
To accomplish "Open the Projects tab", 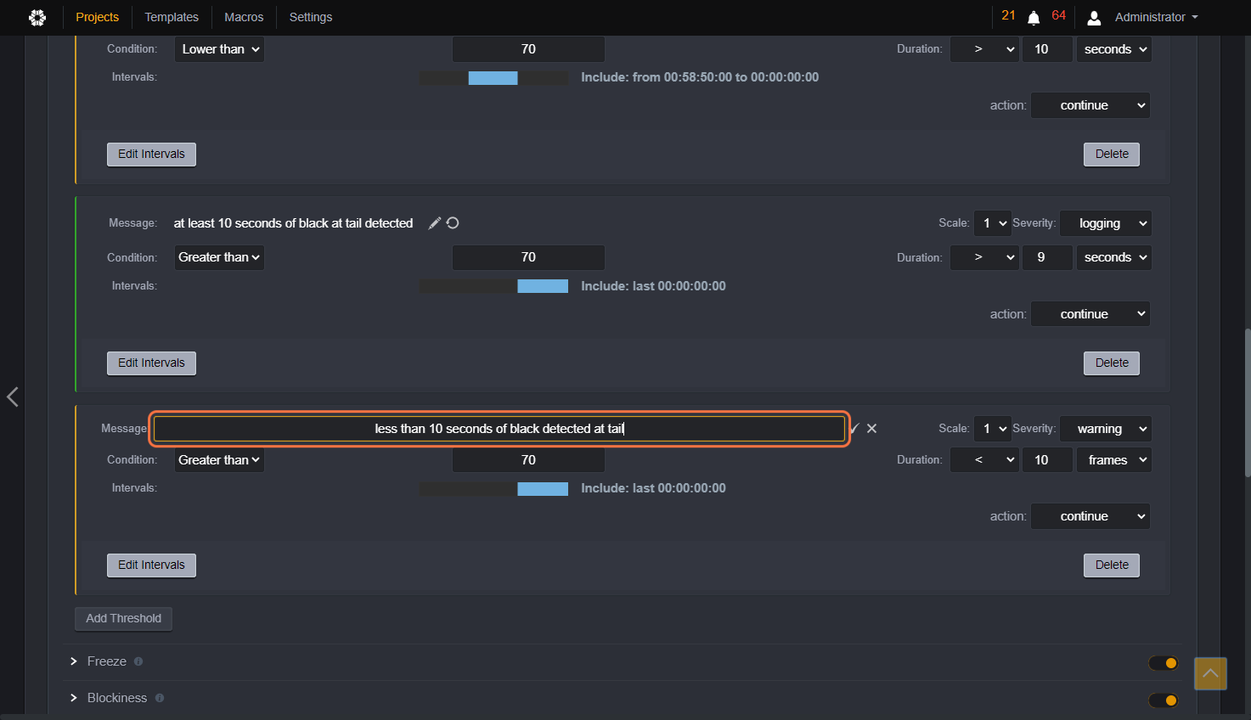I will (x=98, y=17).
